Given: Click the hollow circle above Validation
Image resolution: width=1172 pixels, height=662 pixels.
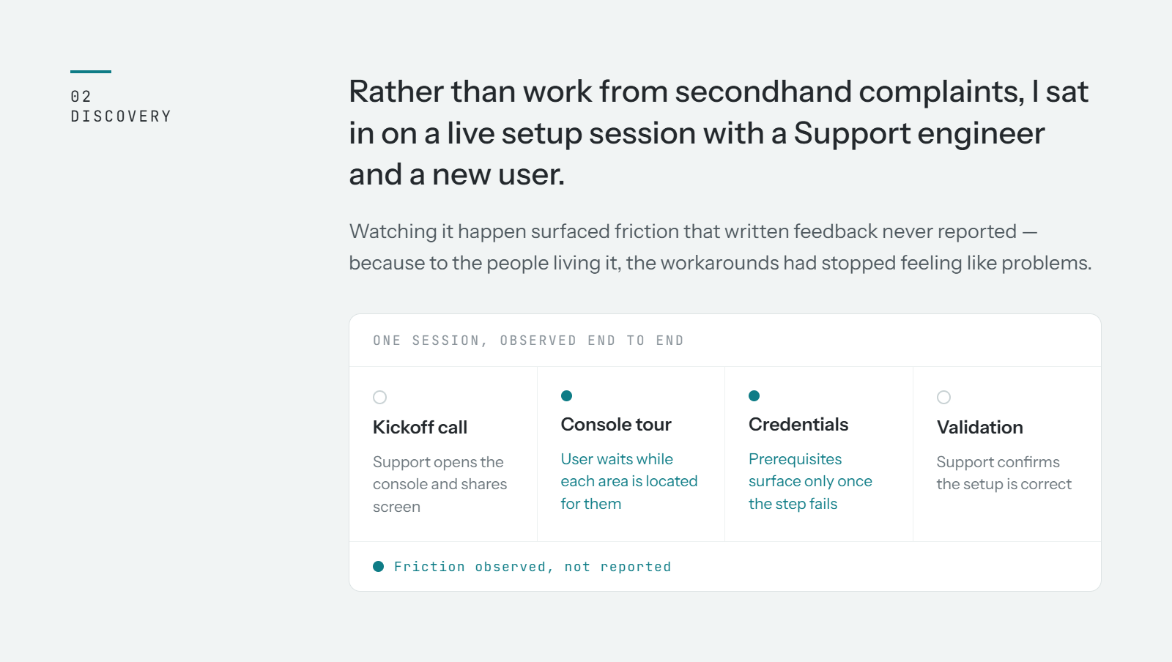Looking at the screenshot, I should click(943, 397).
